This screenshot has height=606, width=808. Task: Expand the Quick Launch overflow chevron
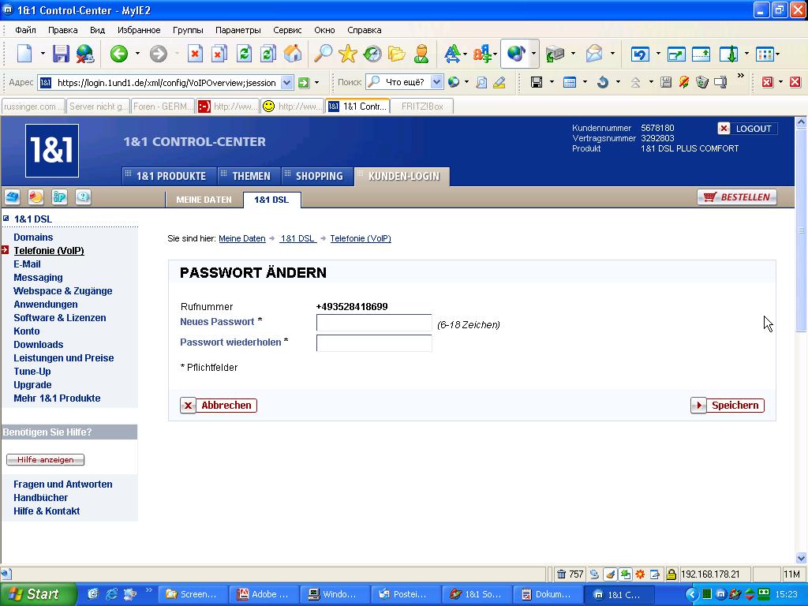click(x=149, y=590)
